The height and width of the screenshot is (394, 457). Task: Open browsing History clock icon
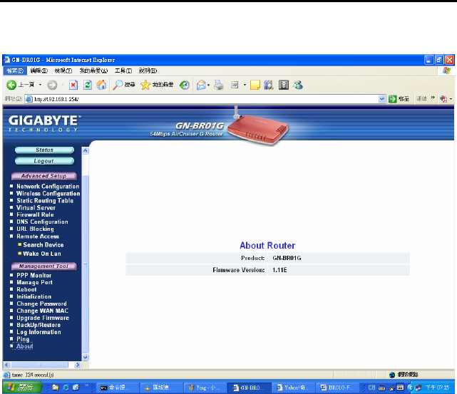click(185, 85)
